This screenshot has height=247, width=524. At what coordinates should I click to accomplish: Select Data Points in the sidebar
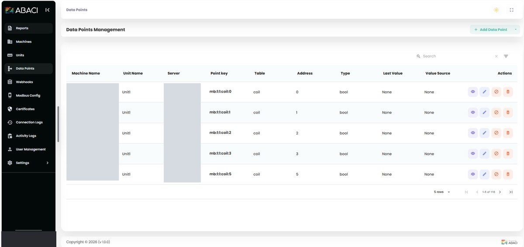[28, 69]
